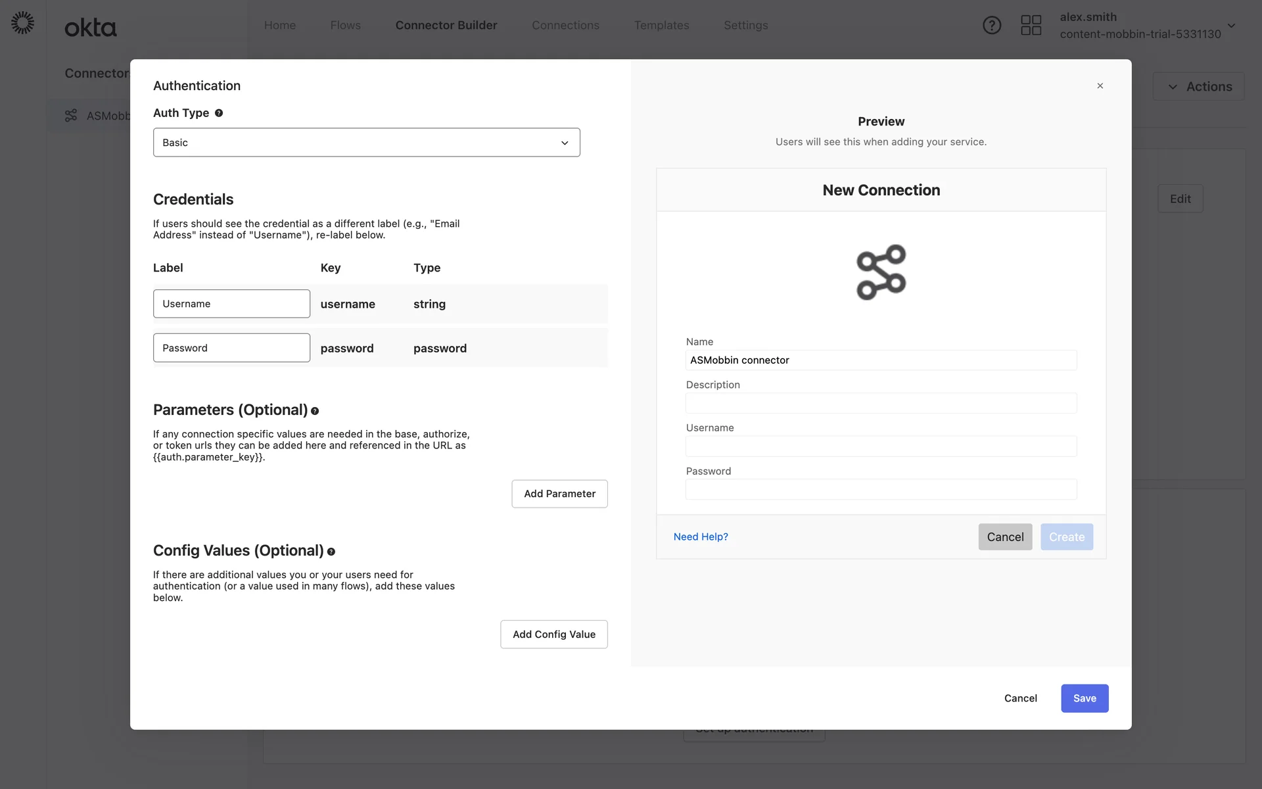
Task: Expand the alex.smith account menu
Action: click(1231, 26)
